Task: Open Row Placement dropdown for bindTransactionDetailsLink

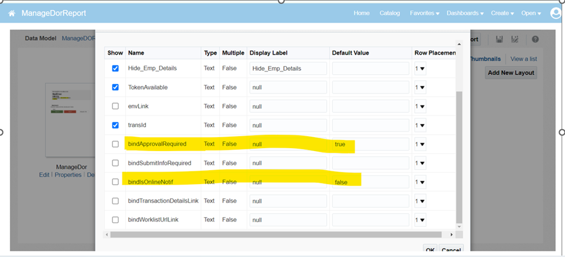Action: [420, 201]
